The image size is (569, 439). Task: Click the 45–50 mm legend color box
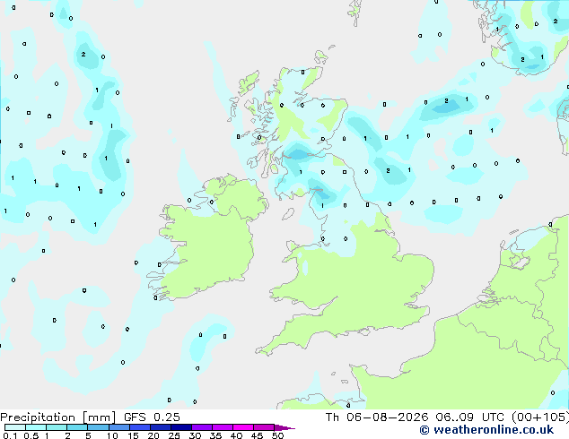click(x=264, y=427)
